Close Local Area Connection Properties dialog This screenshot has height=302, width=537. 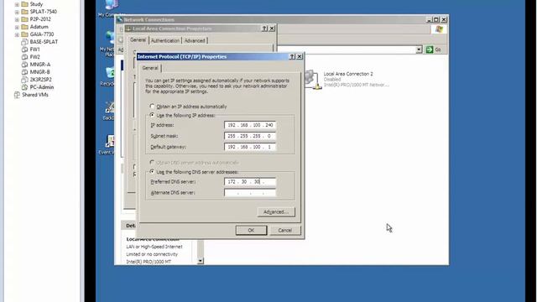coord(272,29)
